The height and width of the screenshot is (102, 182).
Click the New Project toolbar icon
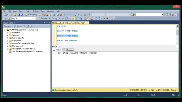(5, 15)
